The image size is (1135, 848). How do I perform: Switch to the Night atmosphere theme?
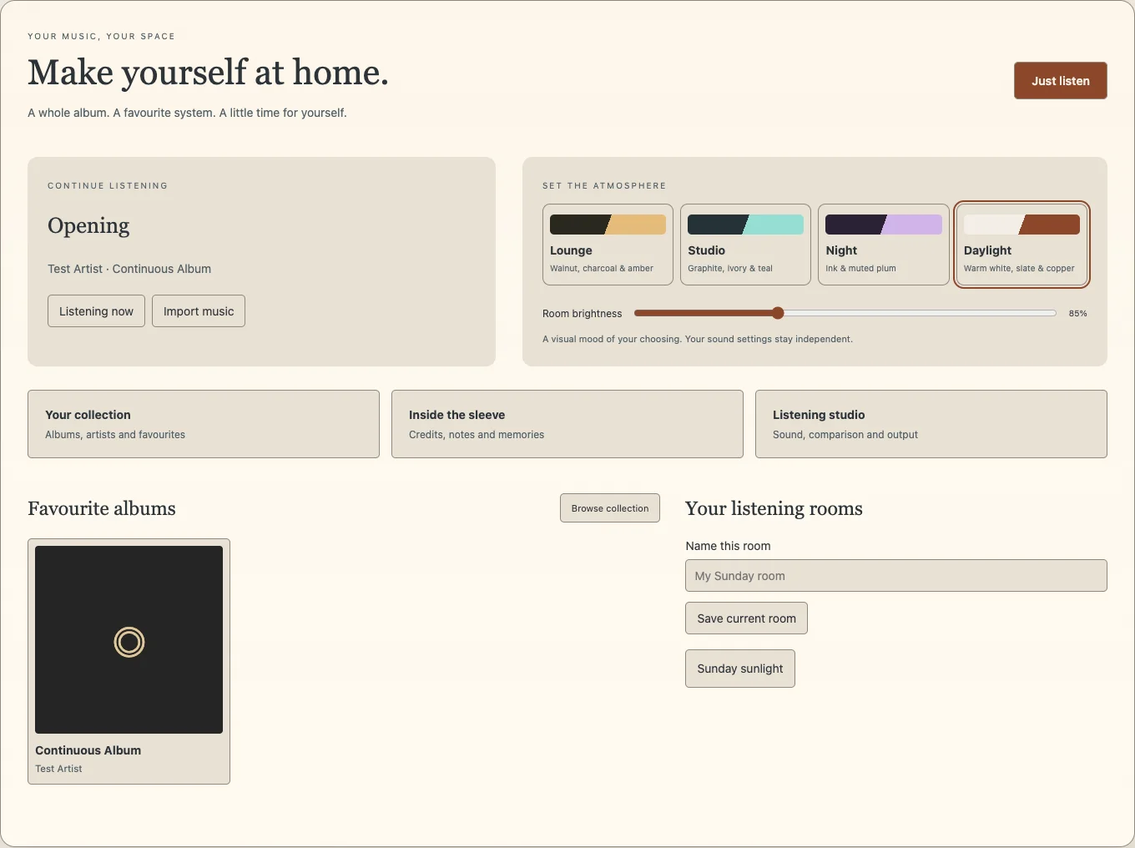[x=883, y=245]
